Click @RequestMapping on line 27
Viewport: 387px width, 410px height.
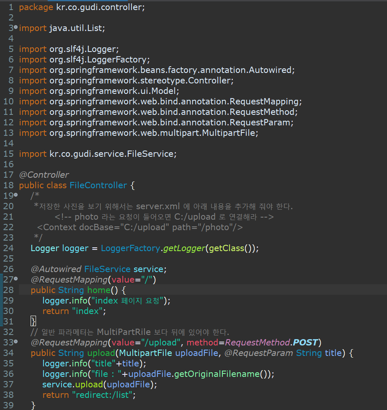coord(69,280)
